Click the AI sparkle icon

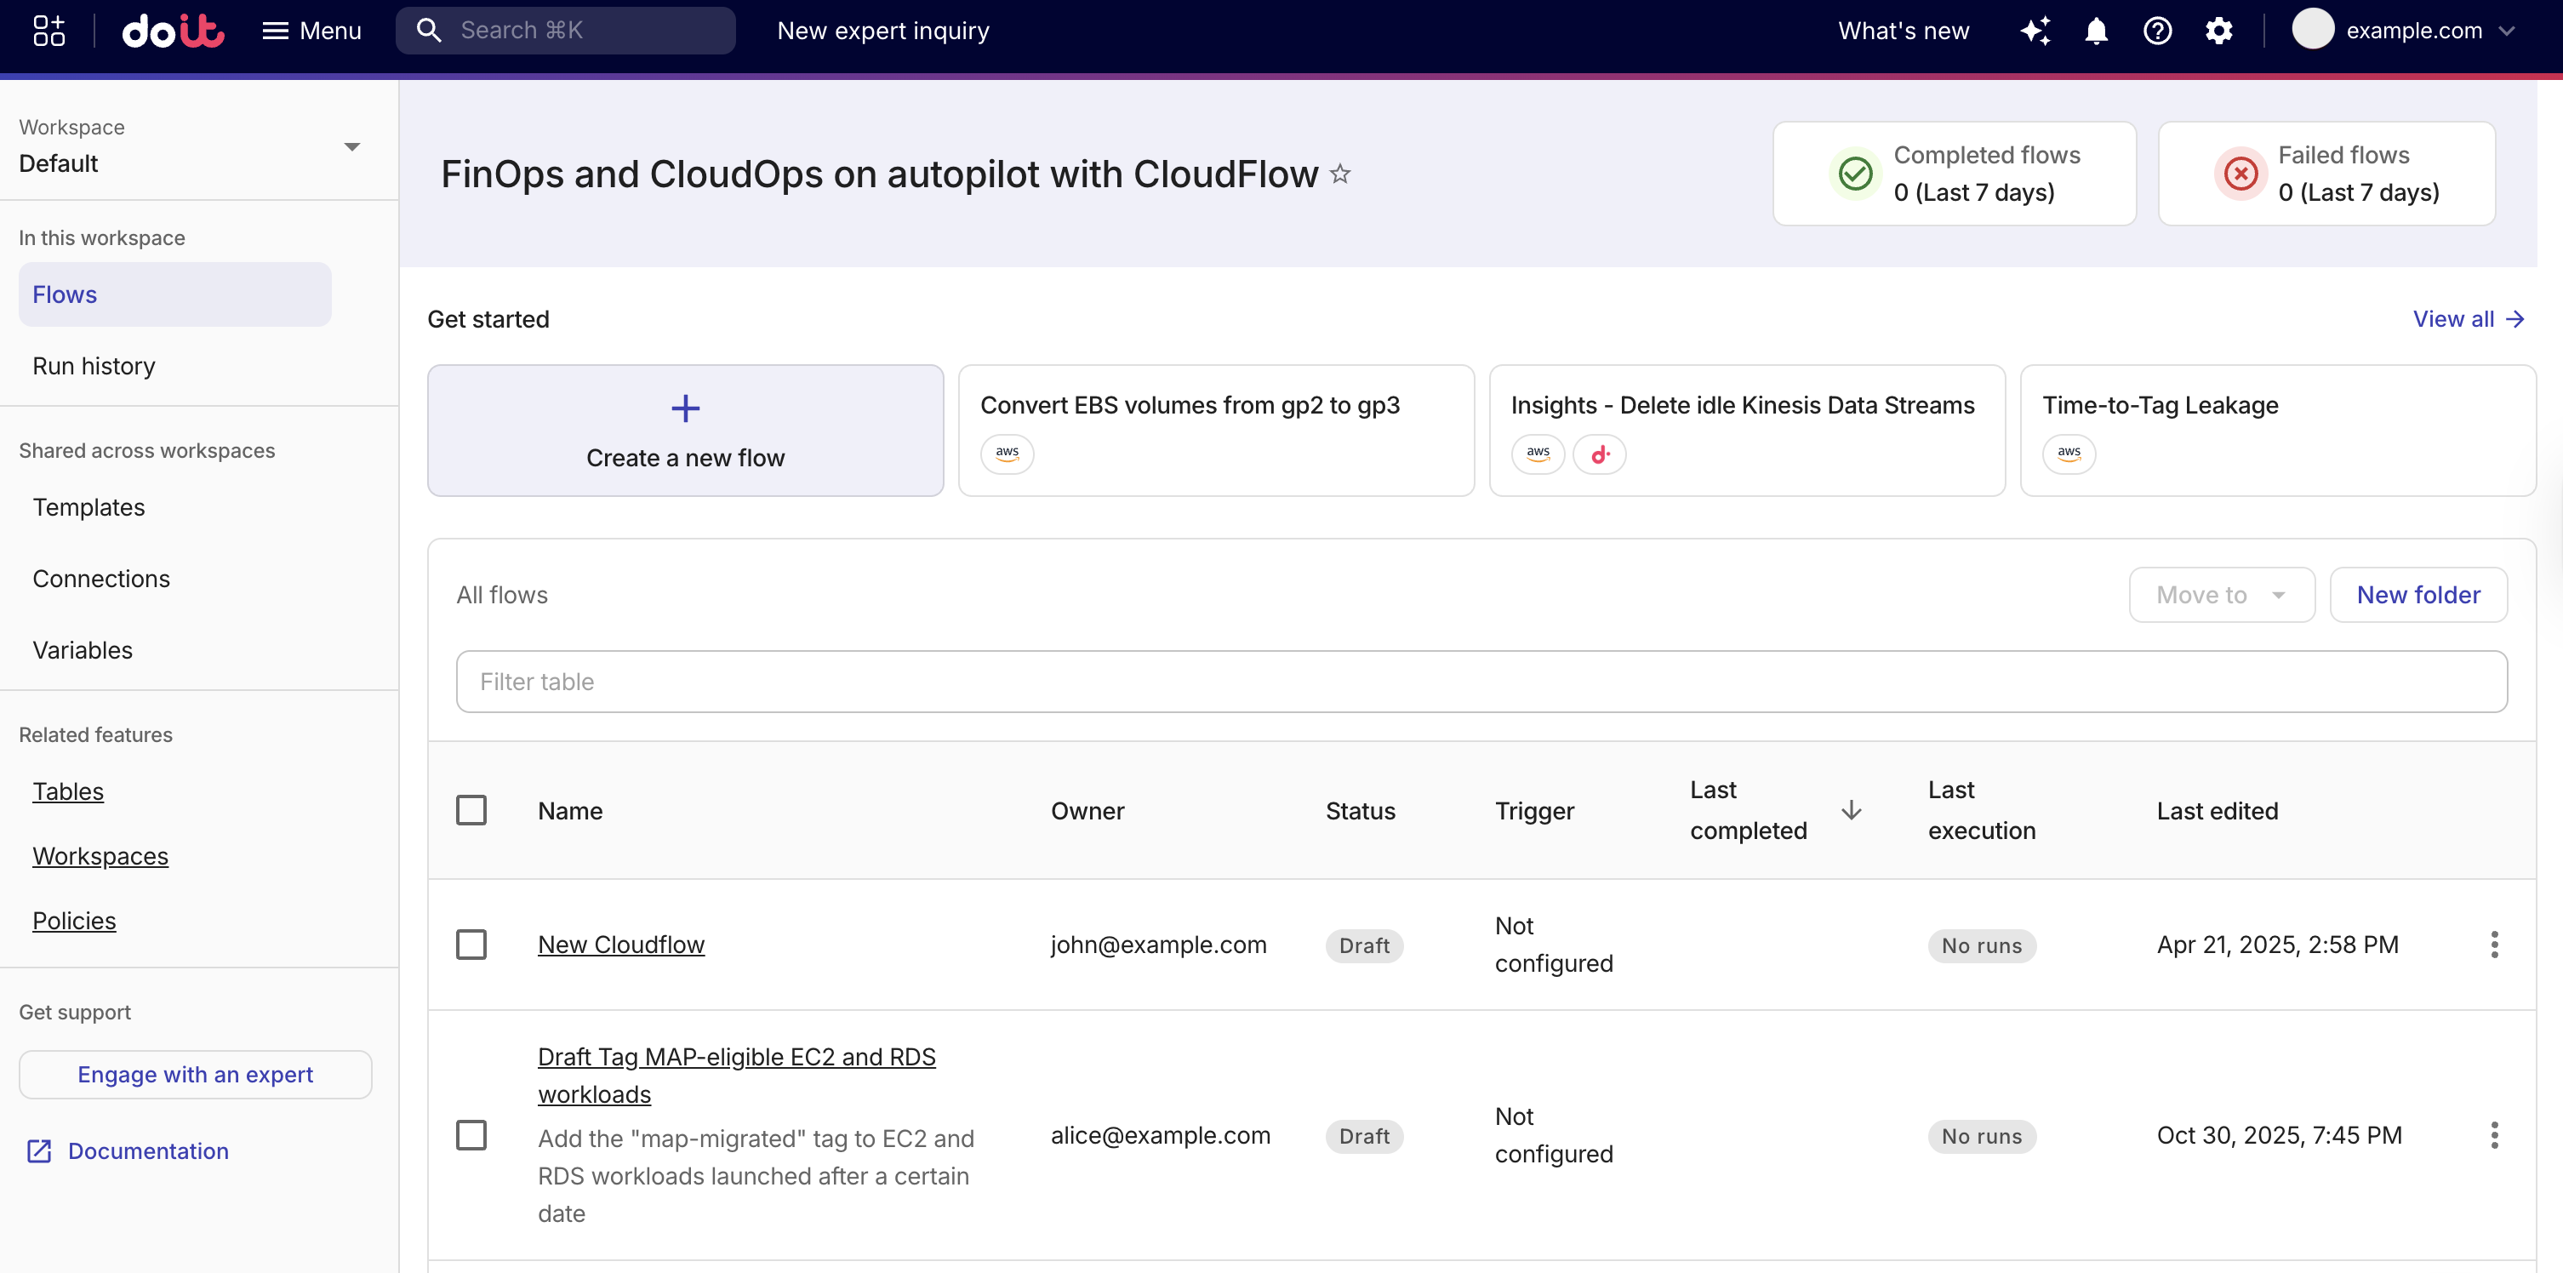coord(2035,31)
